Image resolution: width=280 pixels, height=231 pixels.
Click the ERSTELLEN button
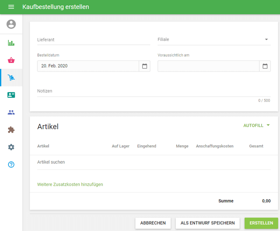click(x=261, y=223)
